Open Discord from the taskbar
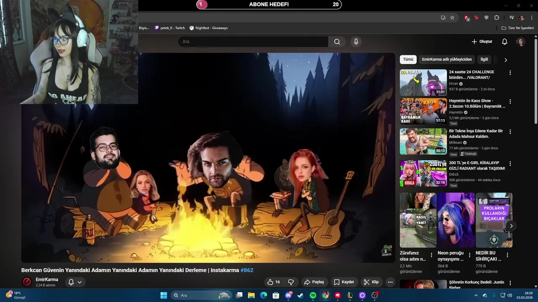The image size is (538, 302). coord(288,295)
